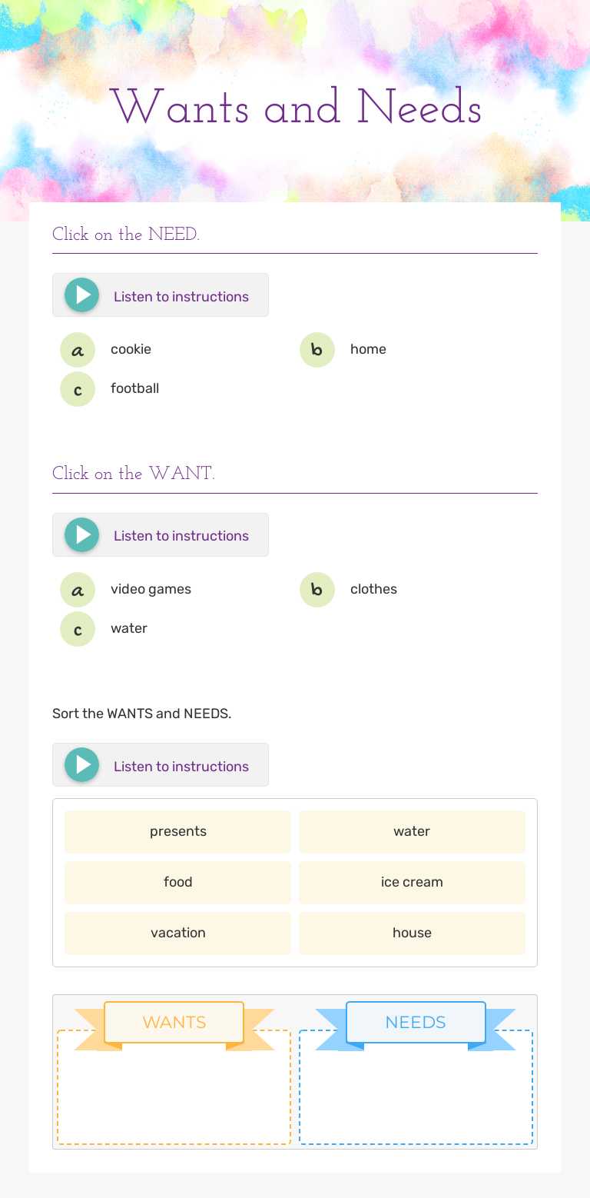This screenshot has height=1198, width=590.
Task: Select the 'vacation' word card
Action: click(x=177, y=933)
